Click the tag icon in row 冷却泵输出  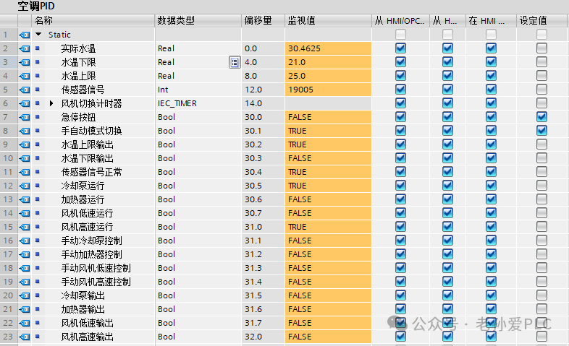coord(25,295)
